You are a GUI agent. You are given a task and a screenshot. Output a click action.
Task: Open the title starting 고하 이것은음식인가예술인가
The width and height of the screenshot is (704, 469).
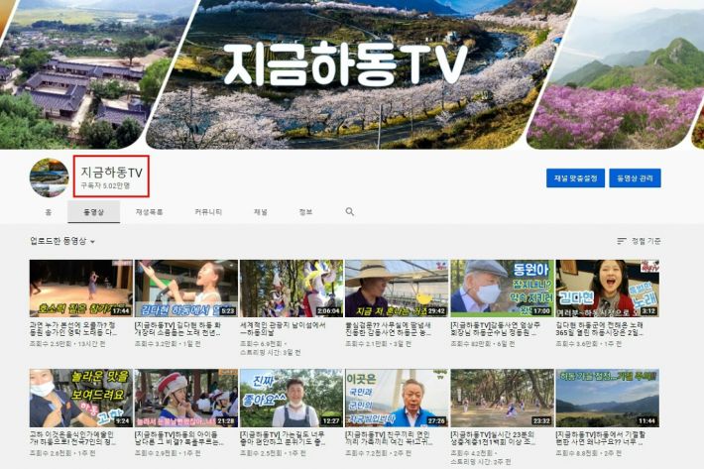(x=72, y=438)
